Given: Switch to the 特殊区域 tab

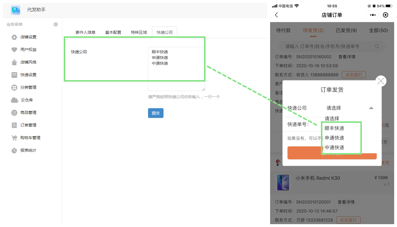Looking at the screenshot, I should 139,32.
